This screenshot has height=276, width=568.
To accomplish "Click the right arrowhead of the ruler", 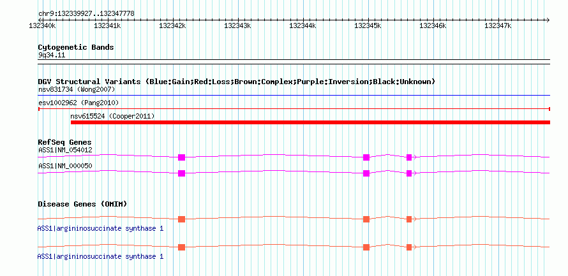I will [548, 20].
